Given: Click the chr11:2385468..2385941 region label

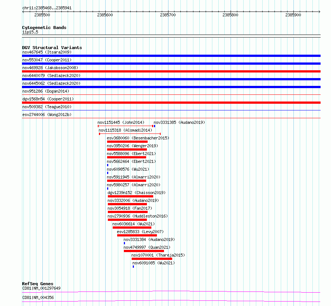Looking at the screenshot, I should tap(47, 8).
